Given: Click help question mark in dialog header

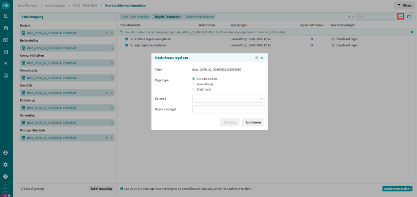Looking at the screenshot, I should point(257,58).
